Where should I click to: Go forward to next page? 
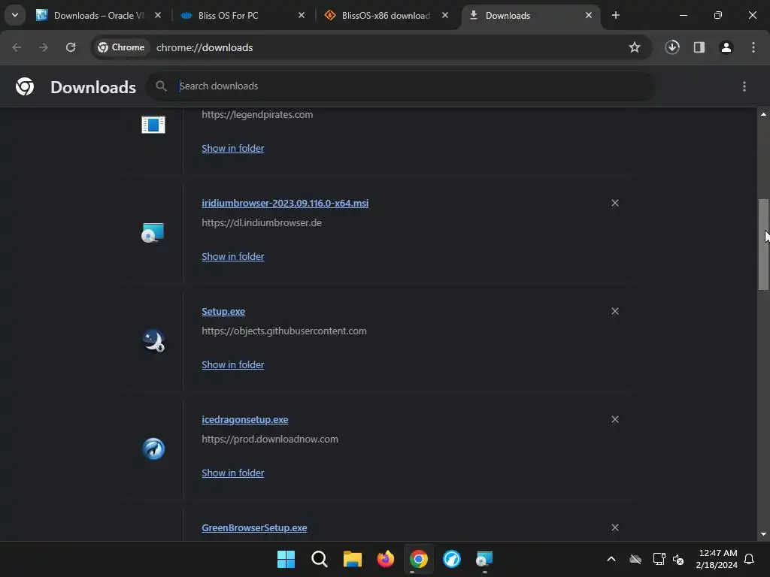click(x=44, y=47)
